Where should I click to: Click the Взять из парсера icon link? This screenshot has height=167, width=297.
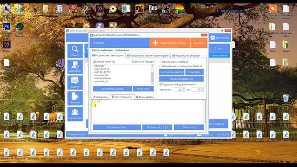click(133, 62)
